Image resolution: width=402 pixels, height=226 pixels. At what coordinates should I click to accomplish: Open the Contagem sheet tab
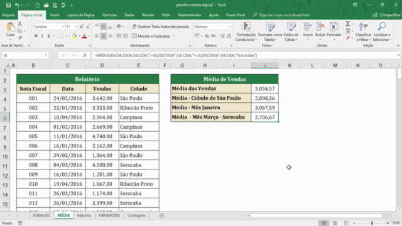[x=136, y=215]
